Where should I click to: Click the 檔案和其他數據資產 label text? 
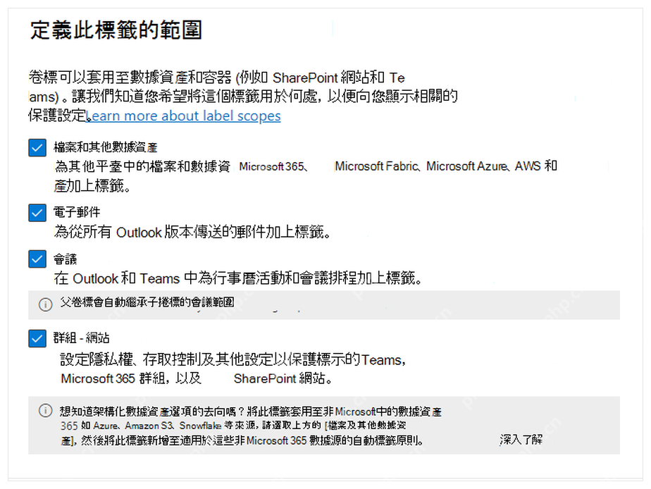coord(106,147)
